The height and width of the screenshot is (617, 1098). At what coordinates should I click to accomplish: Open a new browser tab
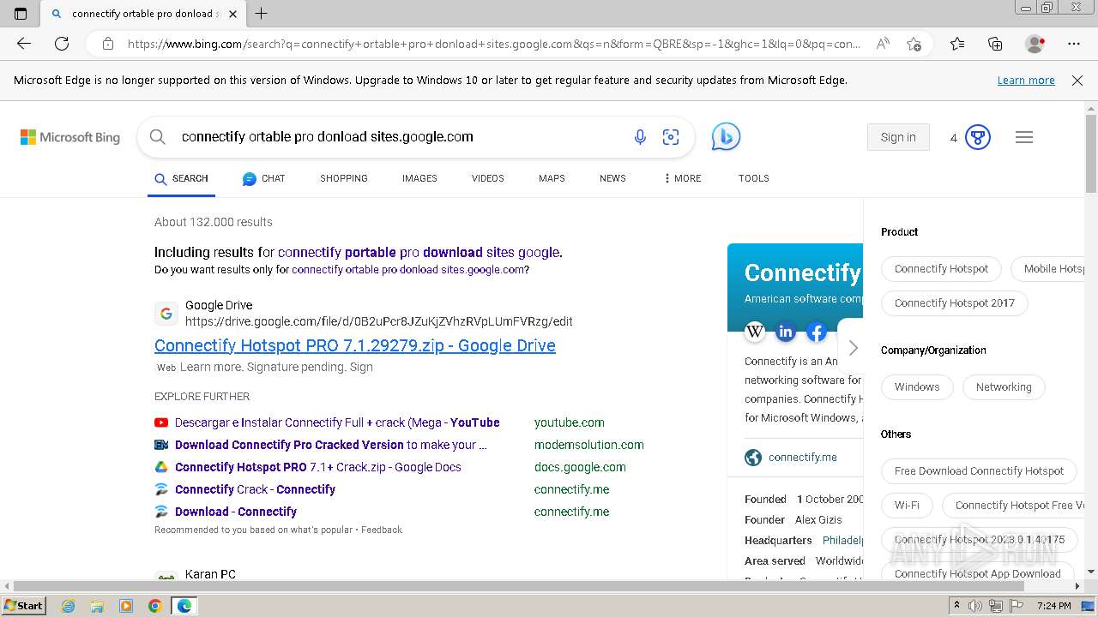(262, 14)
